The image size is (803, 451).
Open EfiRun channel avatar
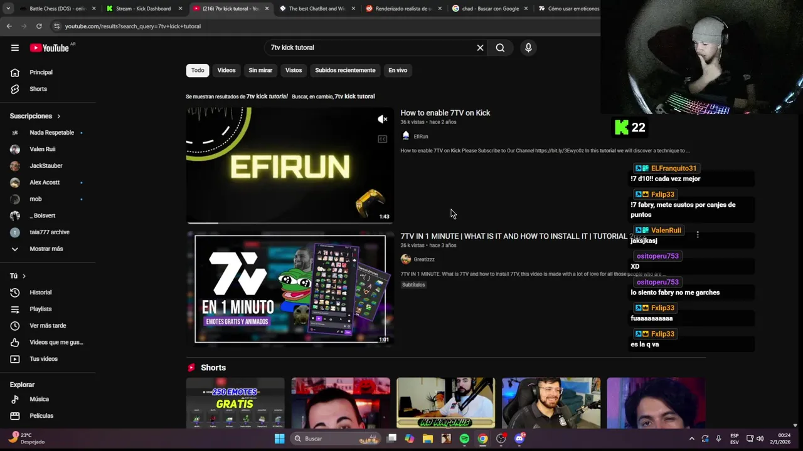[x=406, y=136]
